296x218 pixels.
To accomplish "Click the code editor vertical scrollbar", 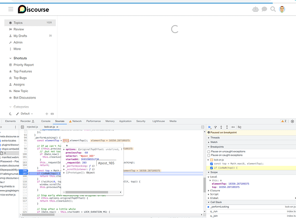I will pos(204,185).
